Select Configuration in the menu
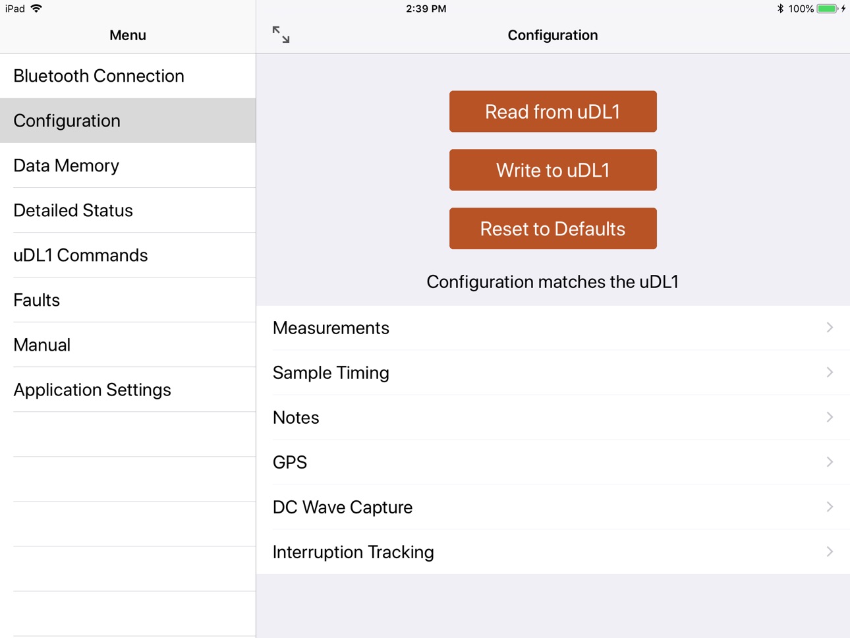 [x=128, y=121]
